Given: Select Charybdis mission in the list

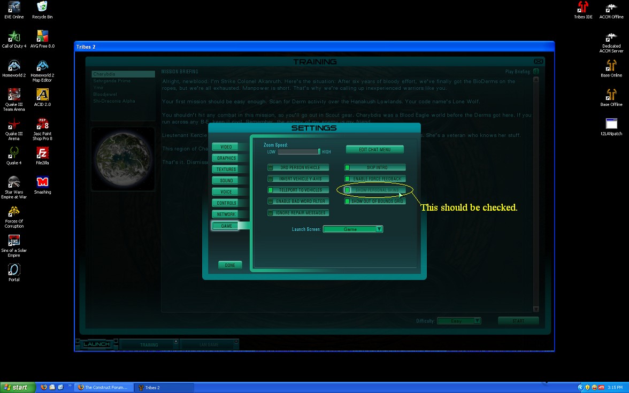Looking at the screenshot, I should [x=123, y=74].
